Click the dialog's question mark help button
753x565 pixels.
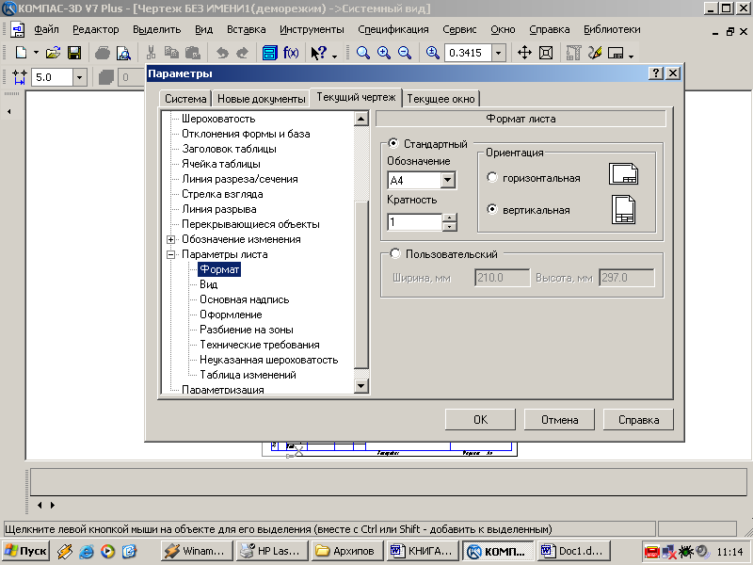tap(655, 73)
